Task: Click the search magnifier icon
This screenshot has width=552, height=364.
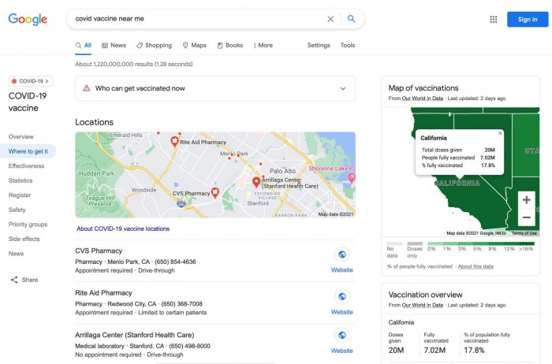Action: click(x=352, y=19)
